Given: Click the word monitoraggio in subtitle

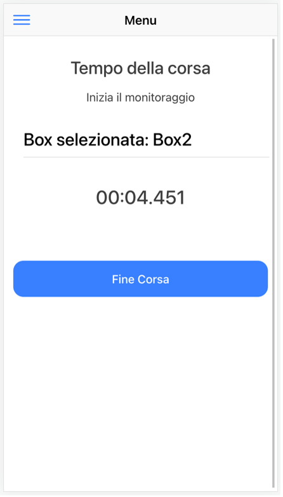Looking at the screenshot, I should pos(160,98).
